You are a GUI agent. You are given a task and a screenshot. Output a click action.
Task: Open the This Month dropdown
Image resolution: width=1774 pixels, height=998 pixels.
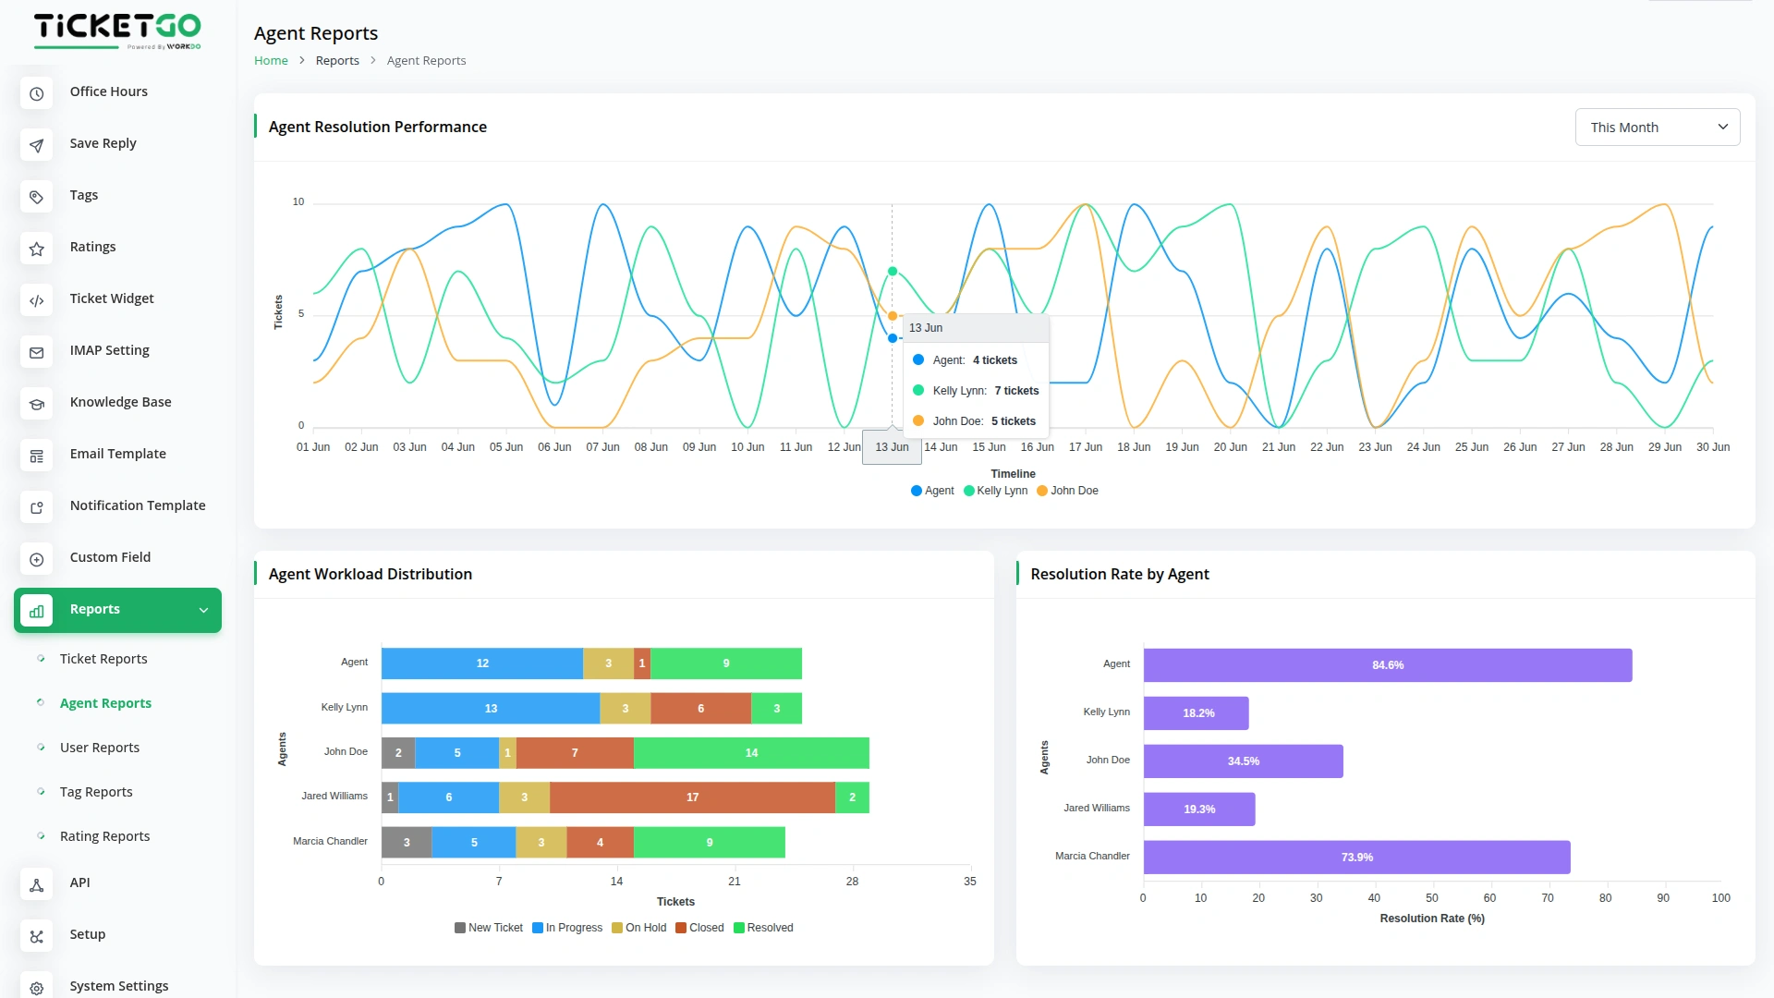point(1657,127)
